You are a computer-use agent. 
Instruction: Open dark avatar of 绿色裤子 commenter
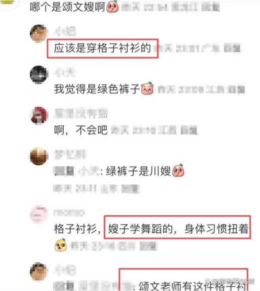tap(39, 75)
